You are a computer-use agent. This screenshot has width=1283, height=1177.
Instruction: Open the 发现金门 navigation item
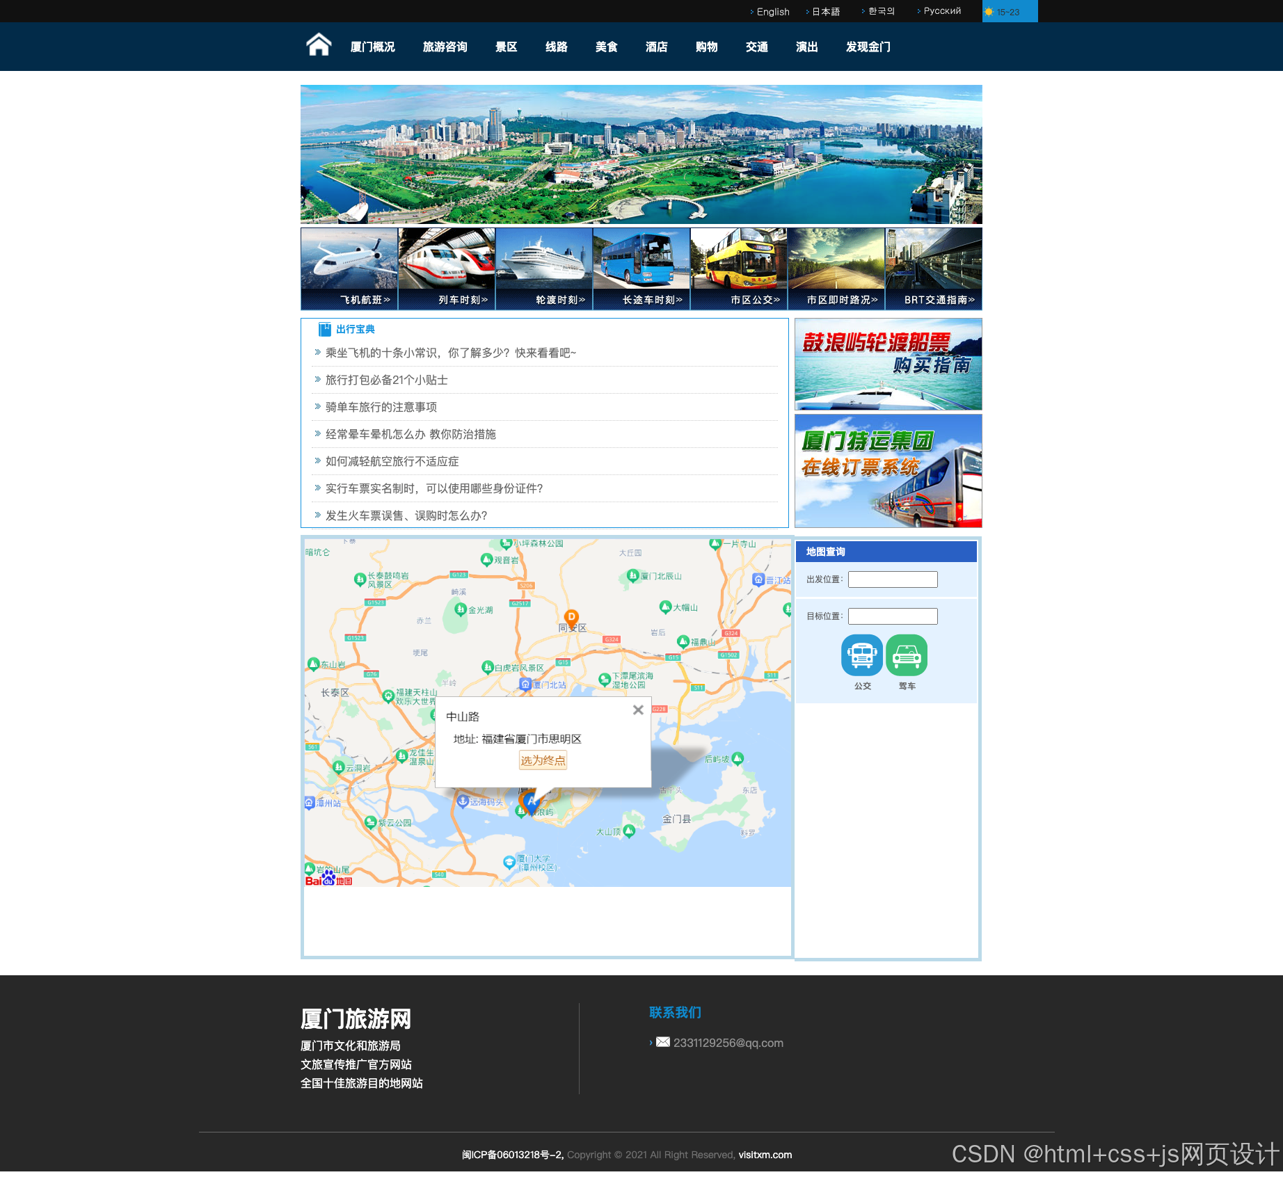868,47
